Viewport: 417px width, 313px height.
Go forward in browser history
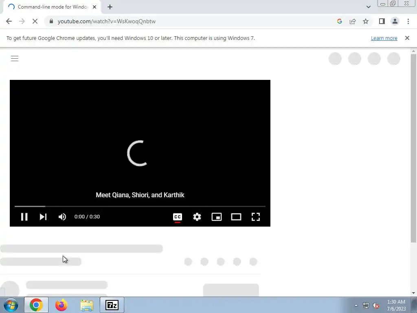tap(22, 21)
